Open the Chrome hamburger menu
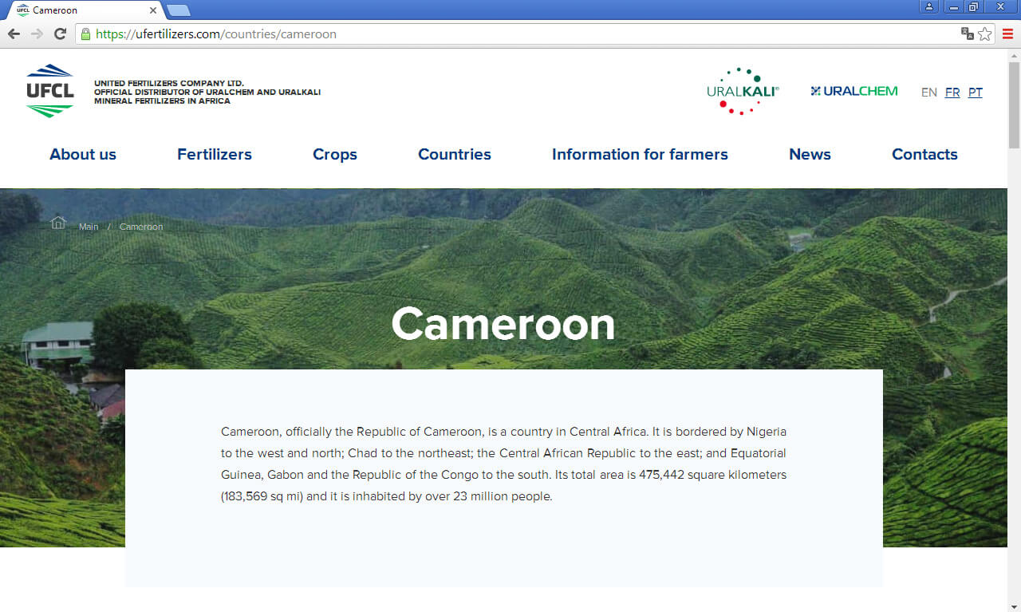This screenshot has width=1021, height=612. (1008, 34)
